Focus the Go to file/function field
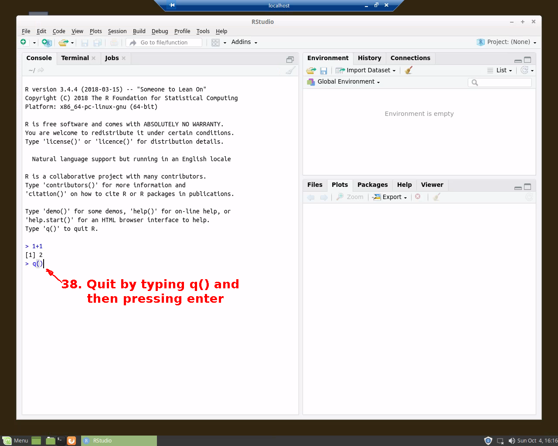This screenshot has height=446, width=558. click(164, 42)
